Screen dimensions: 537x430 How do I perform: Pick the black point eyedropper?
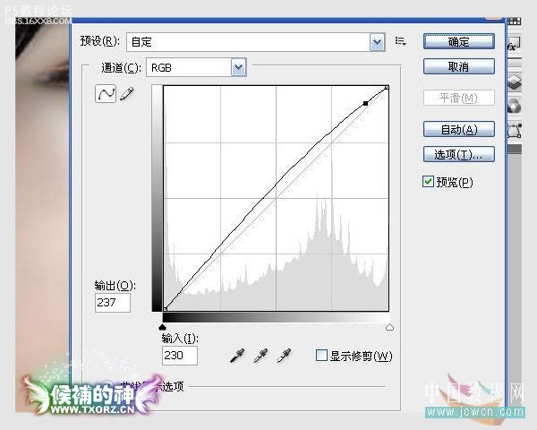[x=237, y=356]
